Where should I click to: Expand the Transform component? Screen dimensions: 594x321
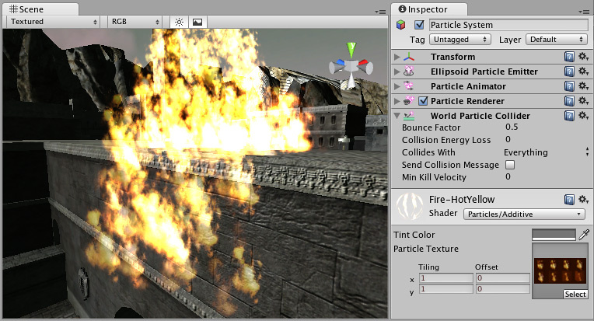pos(398,57)
